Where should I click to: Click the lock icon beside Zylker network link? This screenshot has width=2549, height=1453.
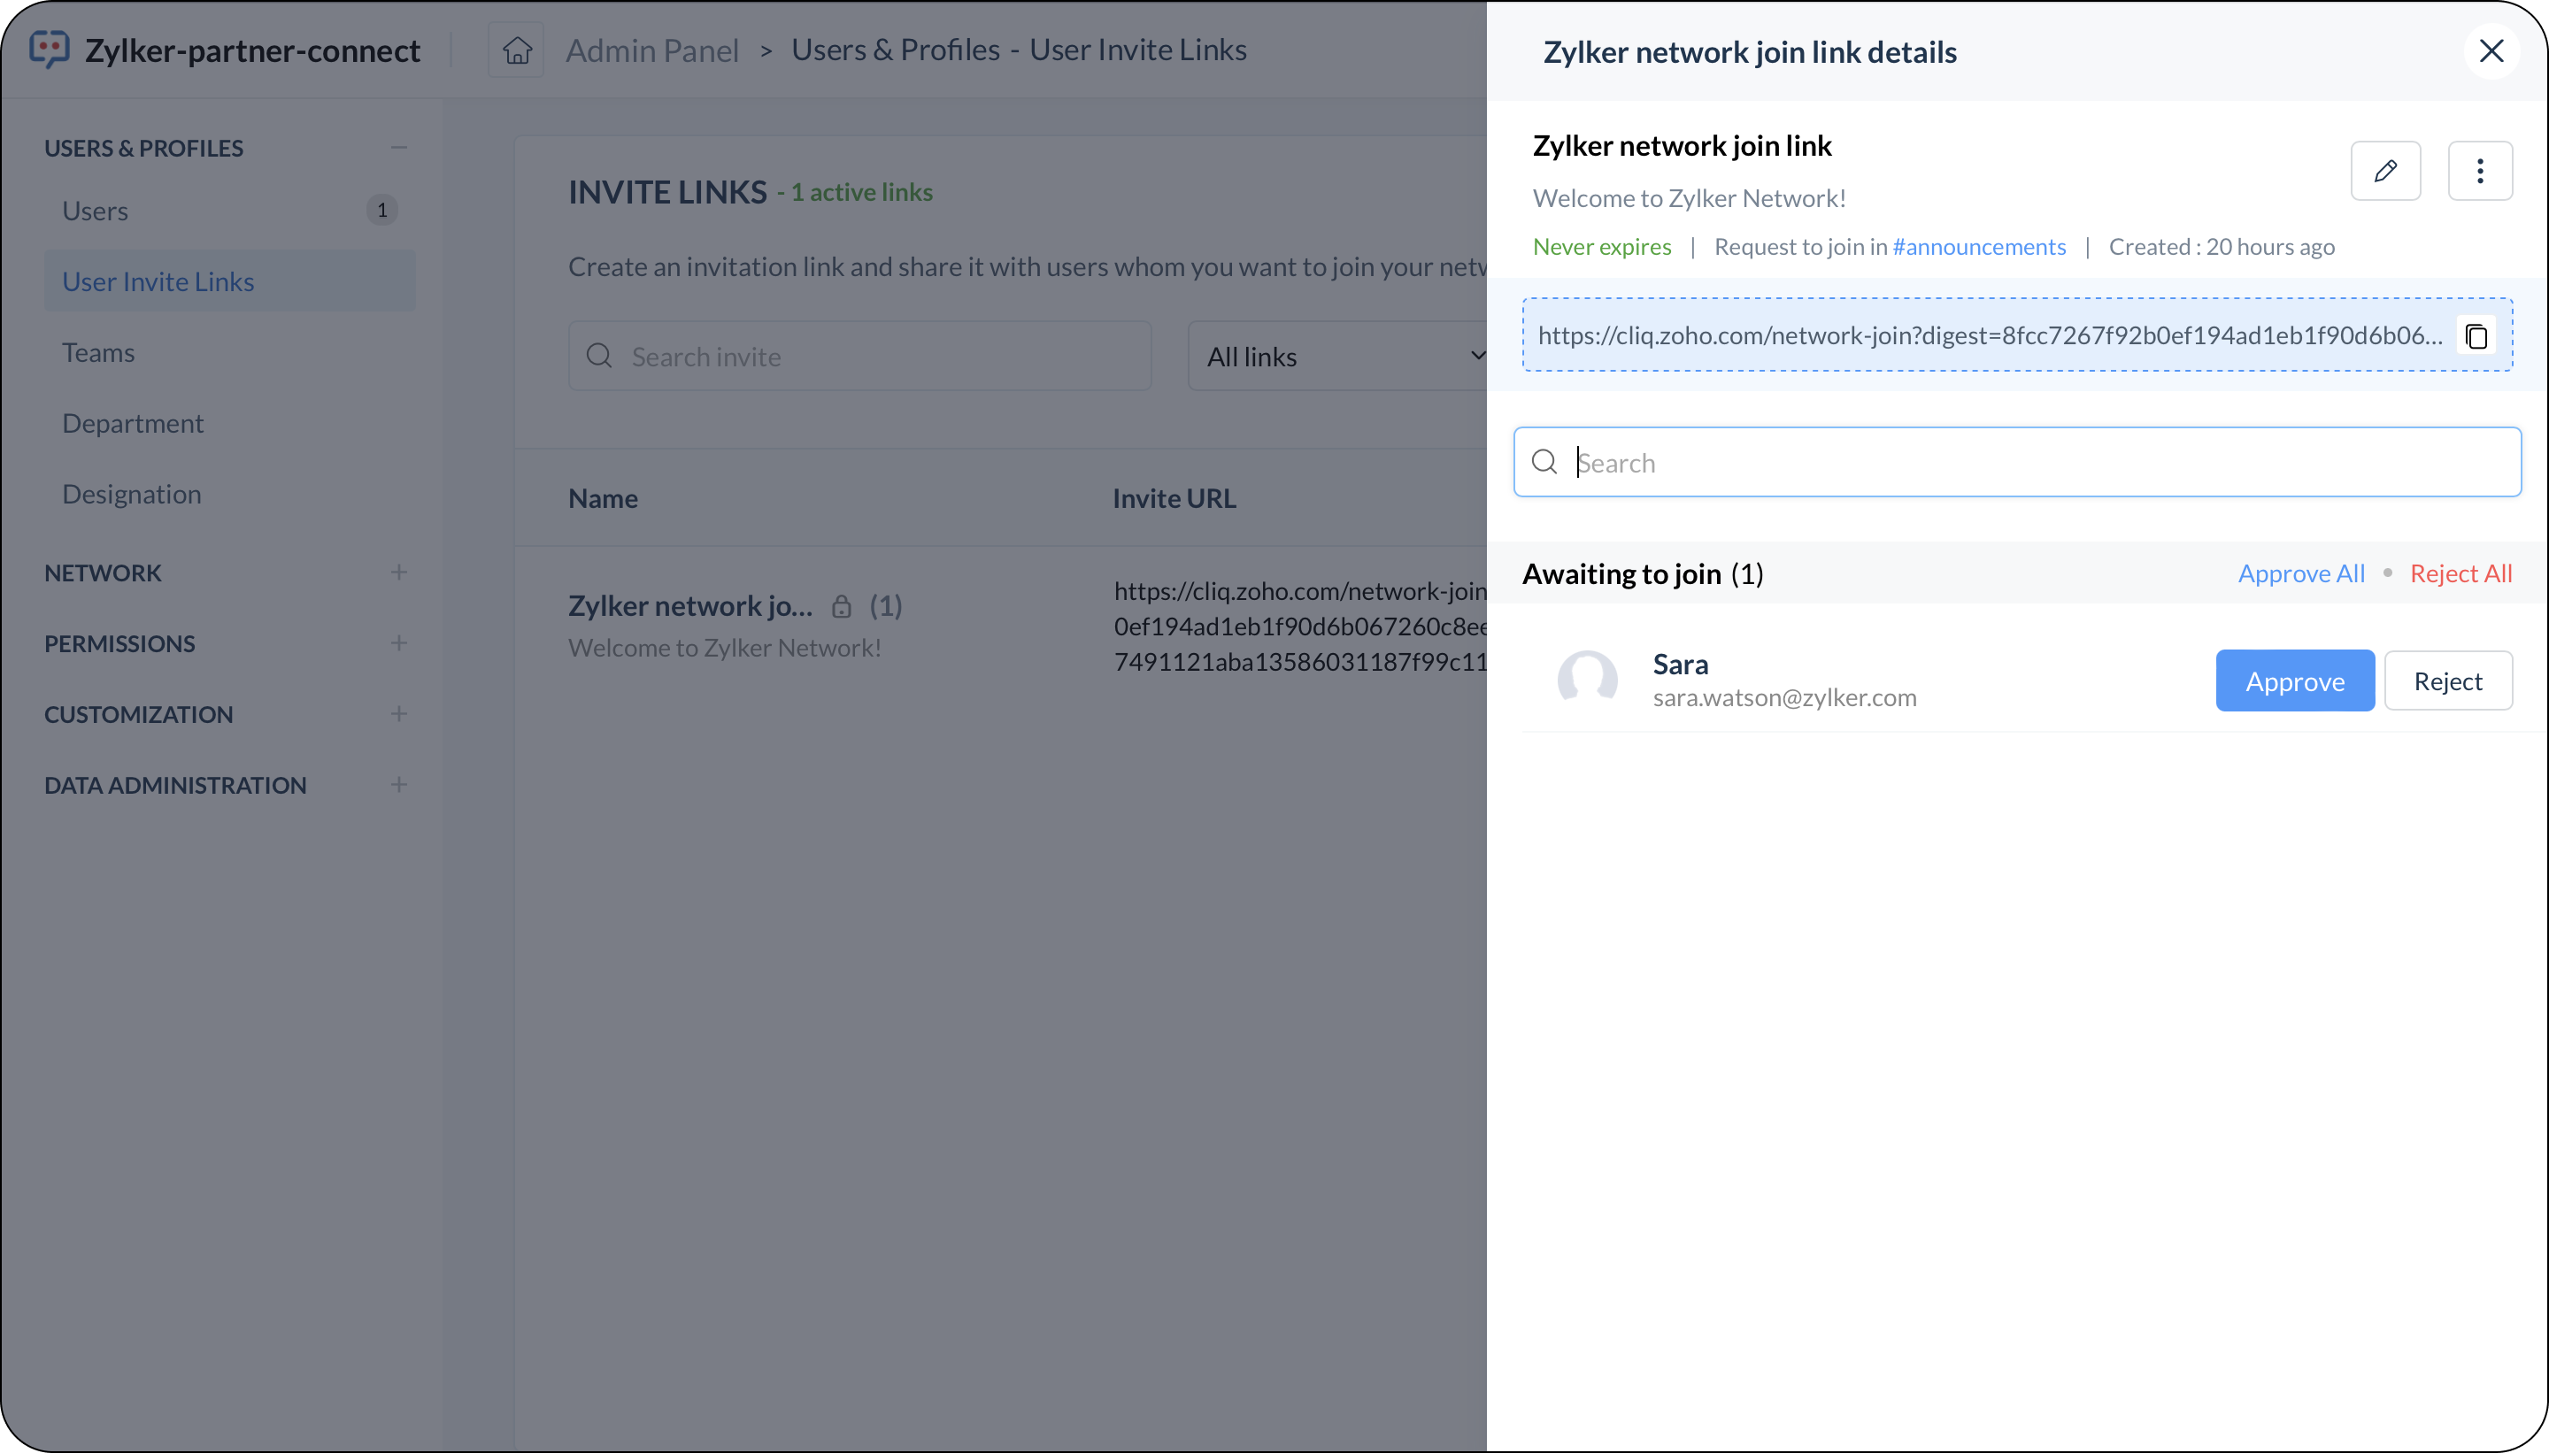[842, 606]
